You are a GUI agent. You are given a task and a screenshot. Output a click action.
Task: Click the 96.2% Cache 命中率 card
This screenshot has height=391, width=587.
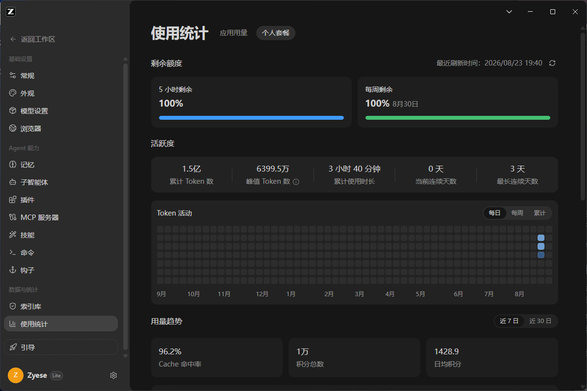coord(217,357)
